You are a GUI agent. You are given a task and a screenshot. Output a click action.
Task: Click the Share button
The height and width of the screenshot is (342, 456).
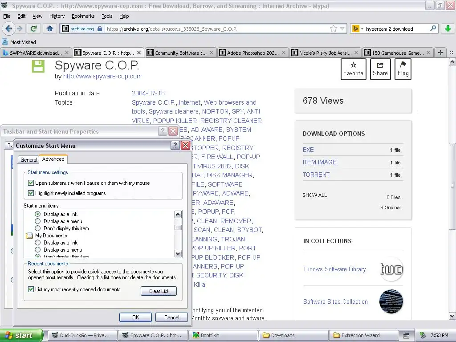click(x=380, y=69)
